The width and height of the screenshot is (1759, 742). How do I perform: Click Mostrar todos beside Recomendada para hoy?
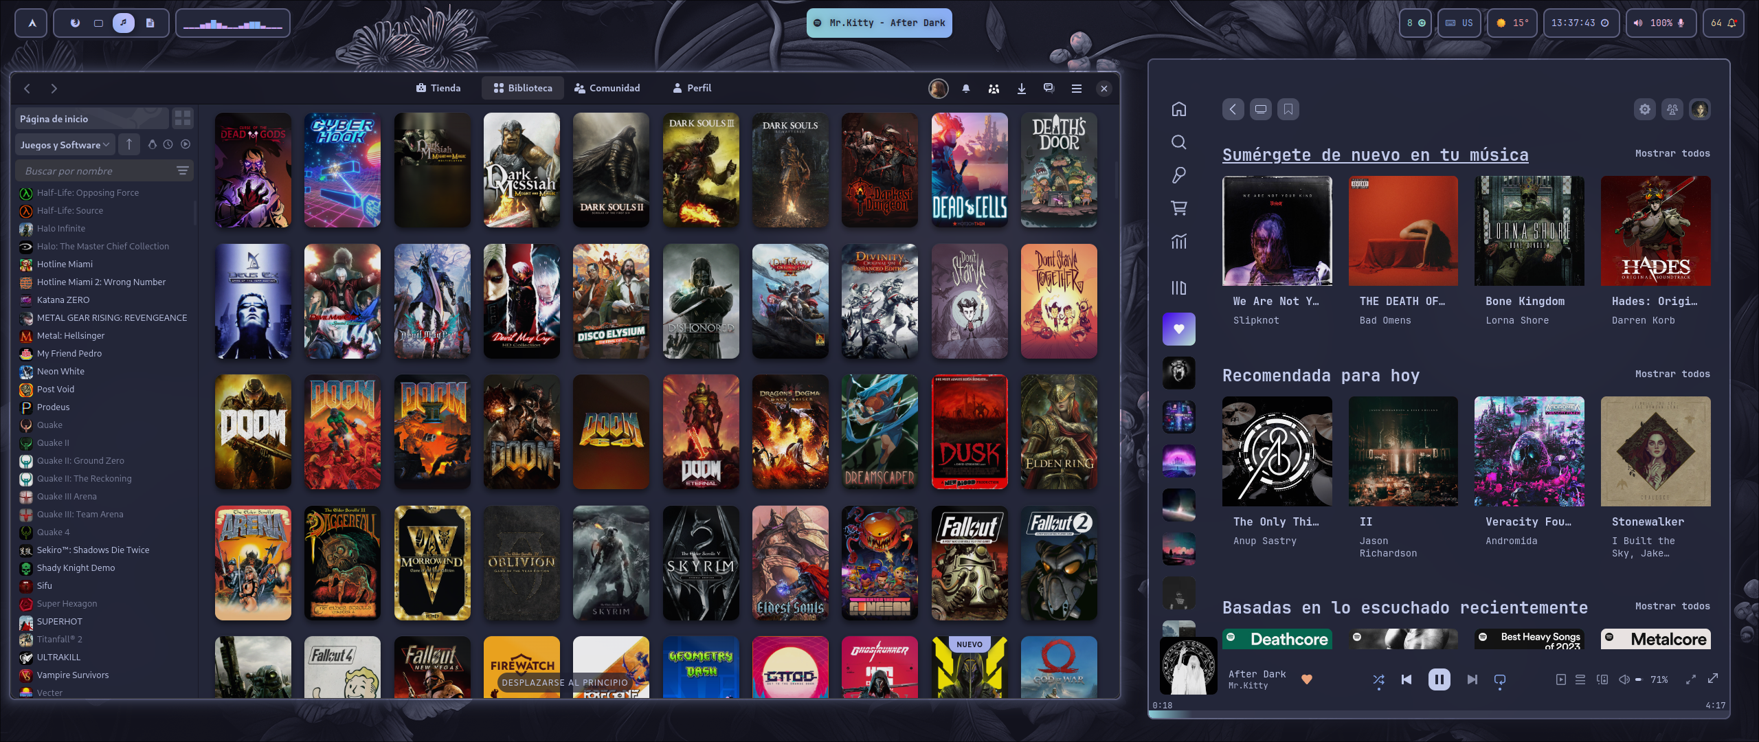[1672, 374]
